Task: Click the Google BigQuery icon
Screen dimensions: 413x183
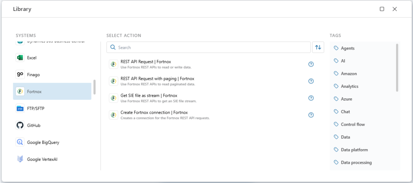Action: point(20,142)
